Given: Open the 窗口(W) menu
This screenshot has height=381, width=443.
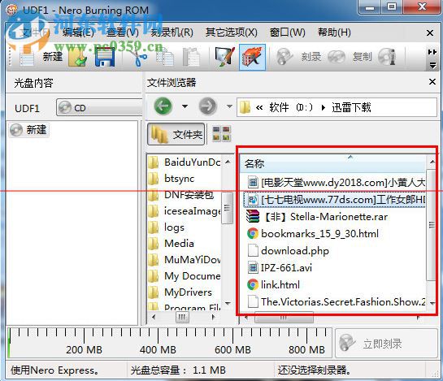Looking at the screenshot, I should point(287,32).
